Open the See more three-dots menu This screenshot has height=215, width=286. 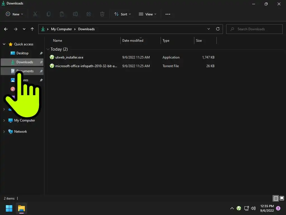tap(168, 14)
